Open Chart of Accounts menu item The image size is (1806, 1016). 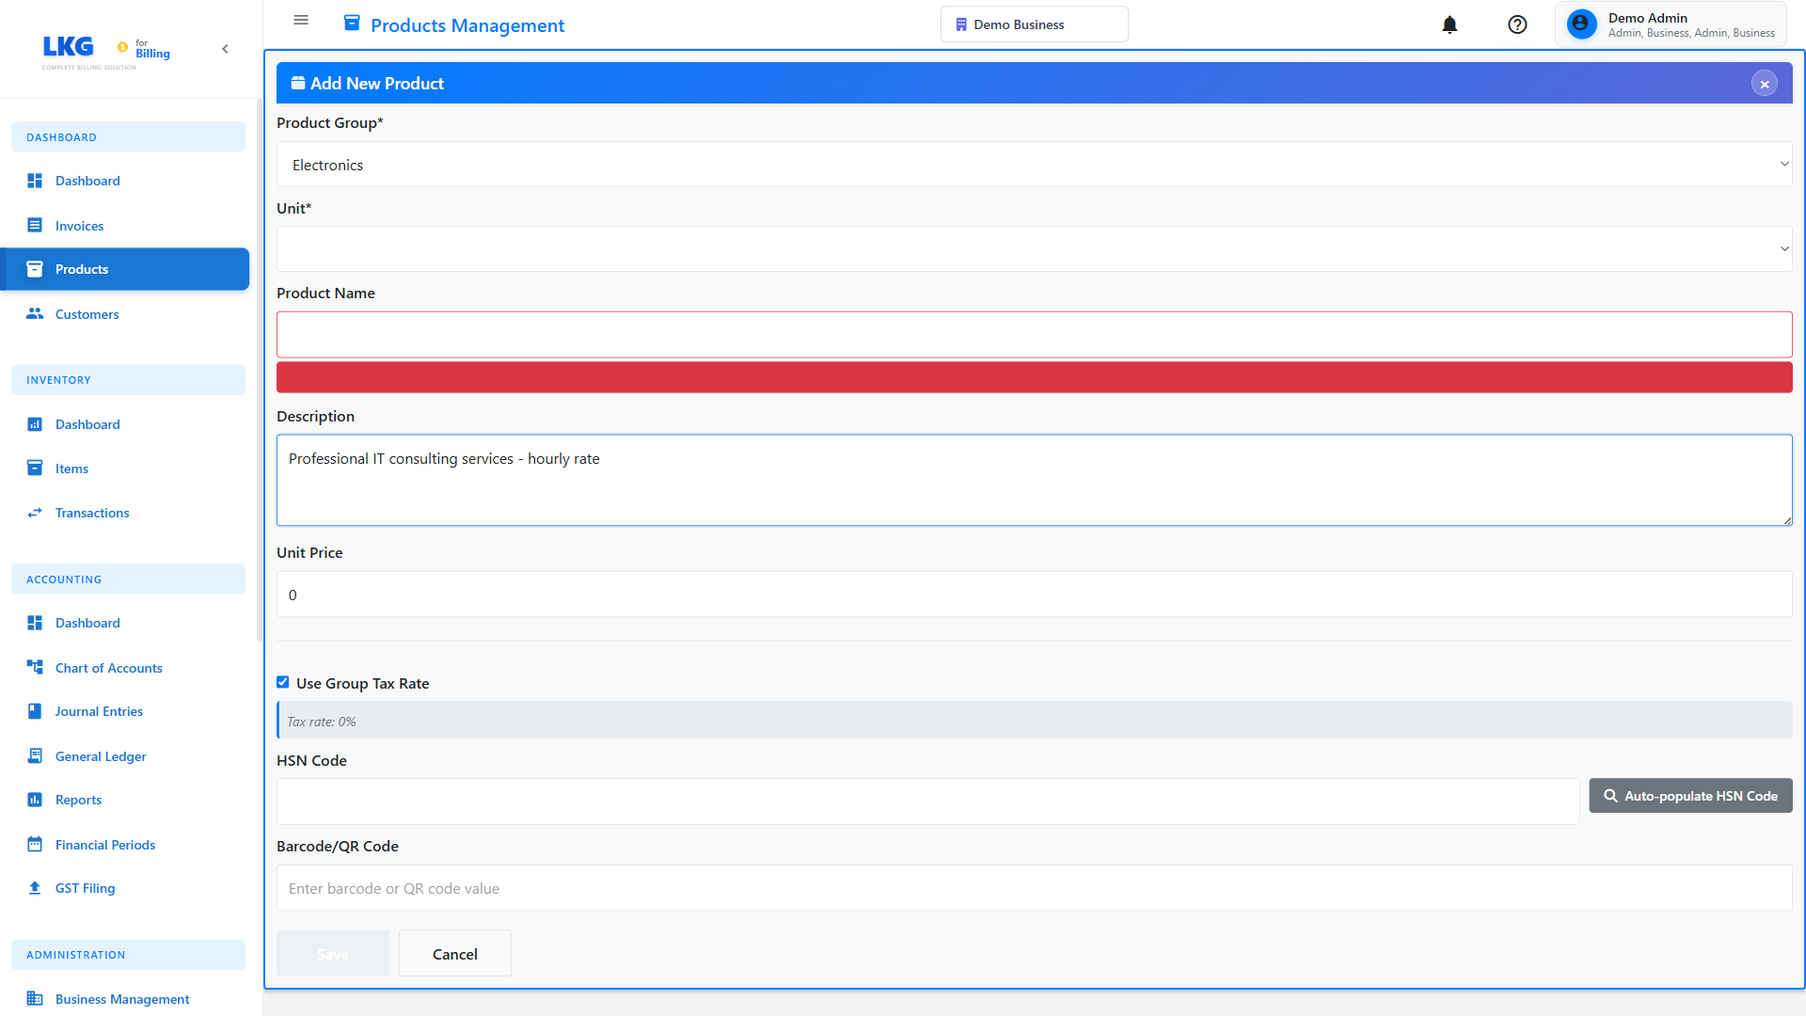[x=108, y=668]
